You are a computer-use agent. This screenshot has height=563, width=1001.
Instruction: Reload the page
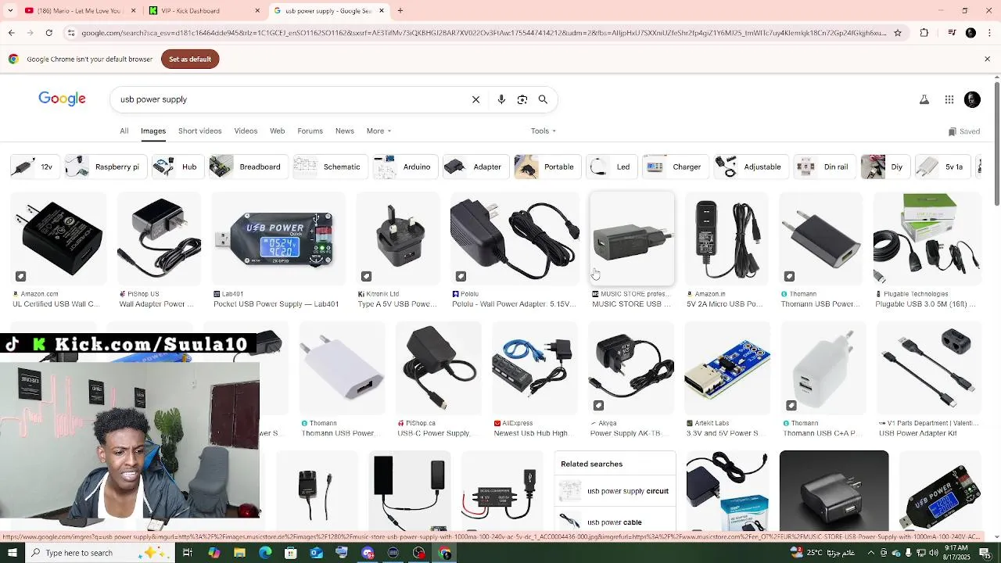[49, 33]
